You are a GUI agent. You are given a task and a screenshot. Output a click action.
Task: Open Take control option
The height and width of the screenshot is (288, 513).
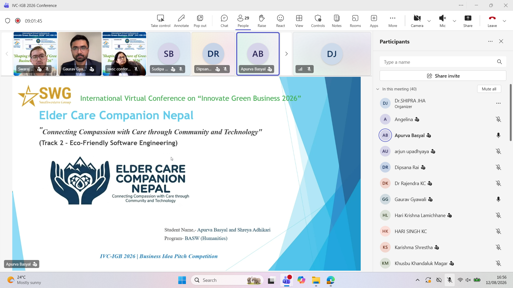tap(160, 21)
